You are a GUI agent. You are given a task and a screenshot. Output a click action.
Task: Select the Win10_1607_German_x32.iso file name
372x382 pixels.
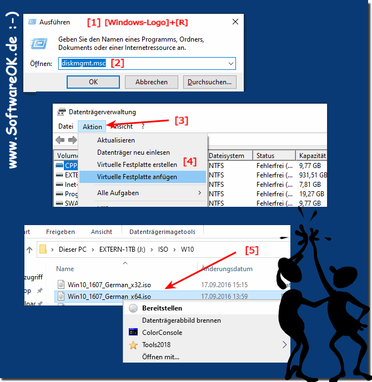click(x=109, y=284)
